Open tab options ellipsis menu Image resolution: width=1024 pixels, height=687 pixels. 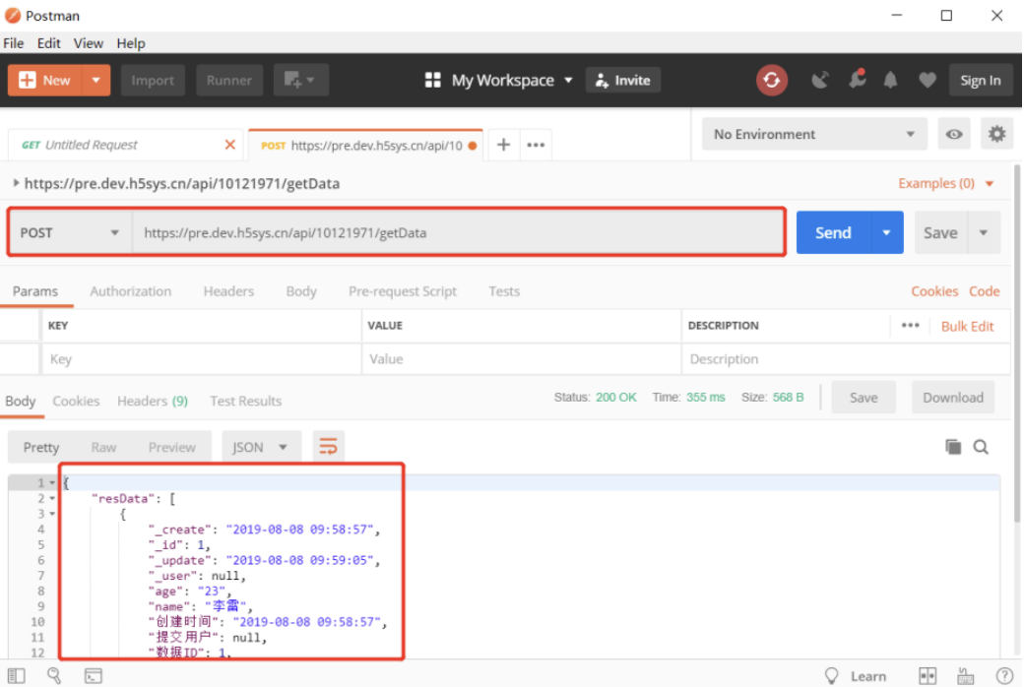point(536,145)
